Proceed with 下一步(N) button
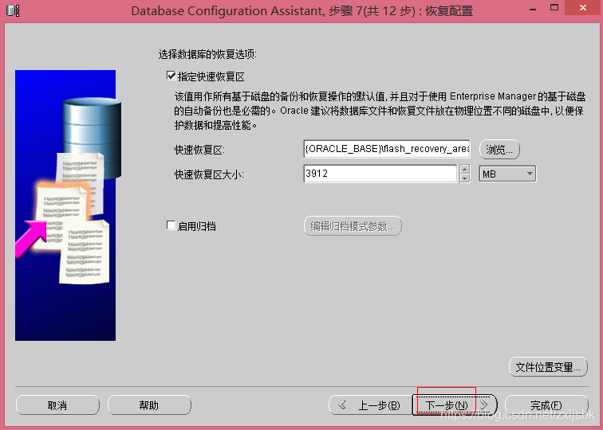Viewport: 603px width, 430px height. click(x=455, y=405)
